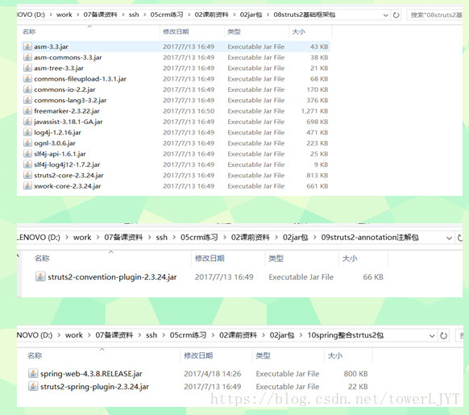This screenshot has height=415, width=469.
Task: Select file name xwork-core-2.3.24.jar
Action: coord(68,186)
